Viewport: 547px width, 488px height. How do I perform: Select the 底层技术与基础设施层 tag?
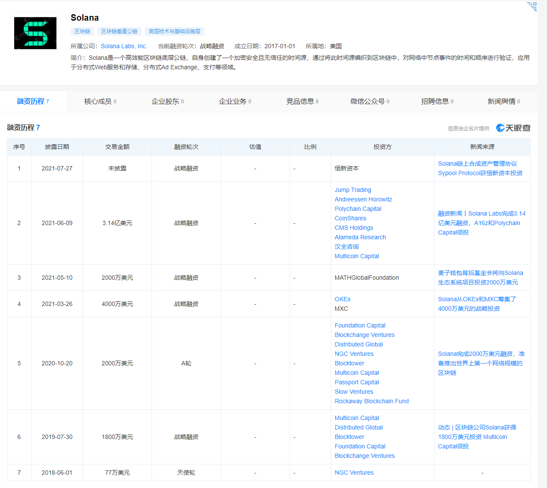174,31
